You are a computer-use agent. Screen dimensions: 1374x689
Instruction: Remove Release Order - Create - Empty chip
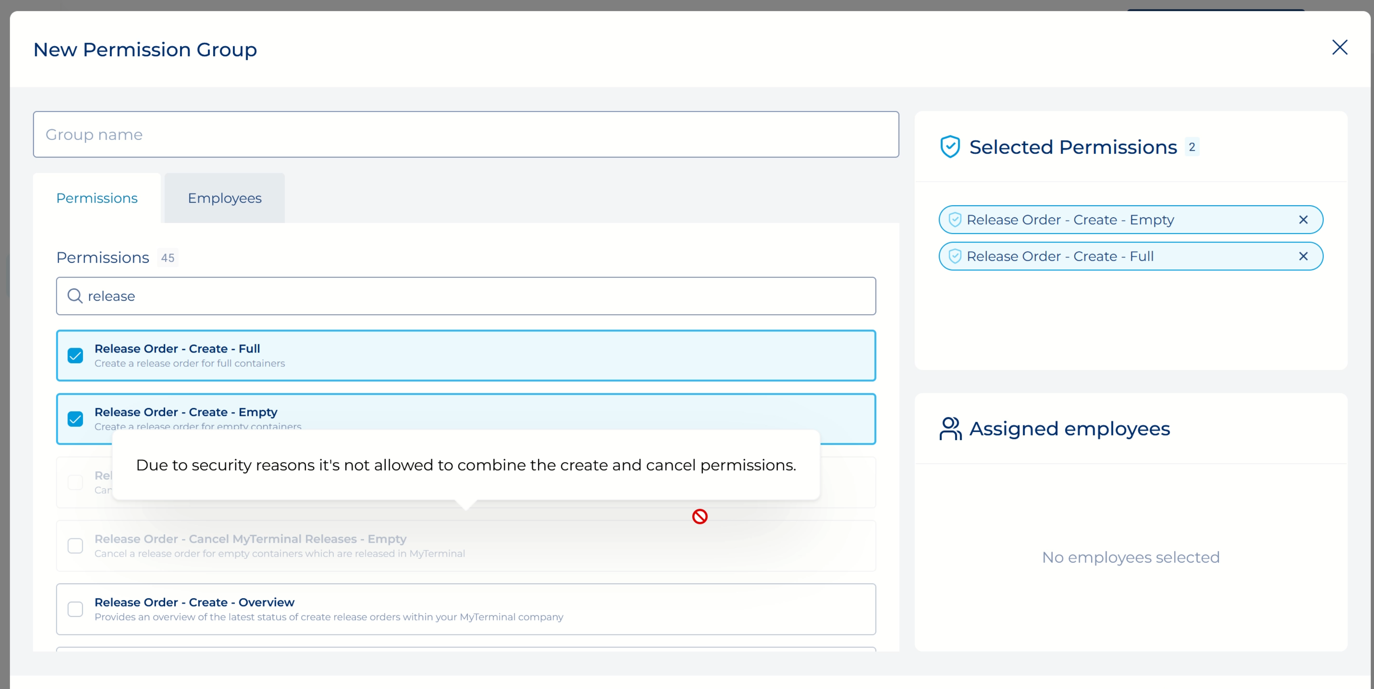pos(1303,220)
